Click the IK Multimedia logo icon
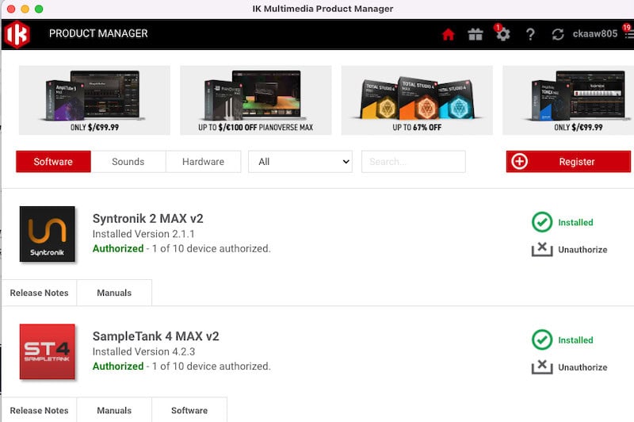634x422 pixels. tap(17, 34)
